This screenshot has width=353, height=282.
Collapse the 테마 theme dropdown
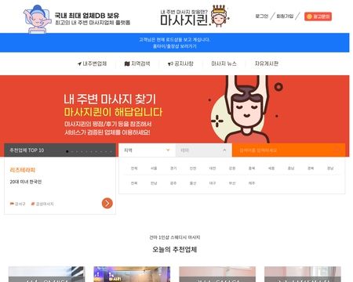point(203,150)
